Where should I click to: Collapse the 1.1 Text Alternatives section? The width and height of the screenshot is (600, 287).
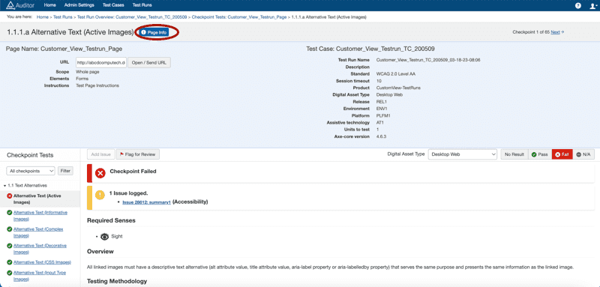pos(4,186)
